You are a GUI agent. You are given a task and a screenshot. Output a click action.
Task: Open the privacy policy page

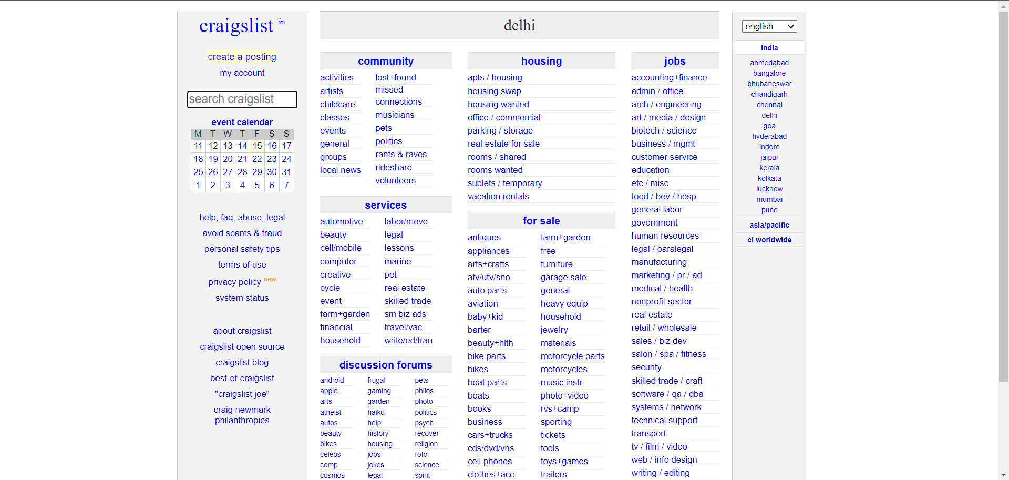tap(234, 282)
